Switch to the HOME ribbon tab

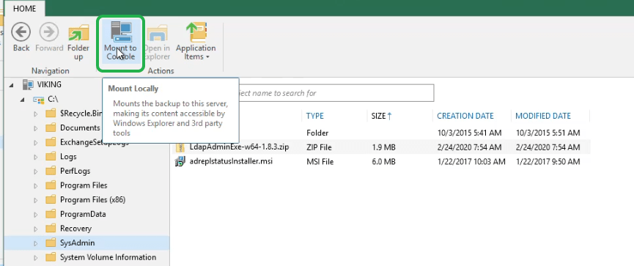(25, 9)
